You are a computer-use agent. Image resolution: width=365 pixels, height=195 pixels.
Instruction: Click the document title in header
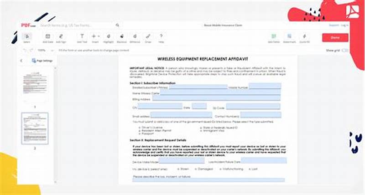(223, 25)
